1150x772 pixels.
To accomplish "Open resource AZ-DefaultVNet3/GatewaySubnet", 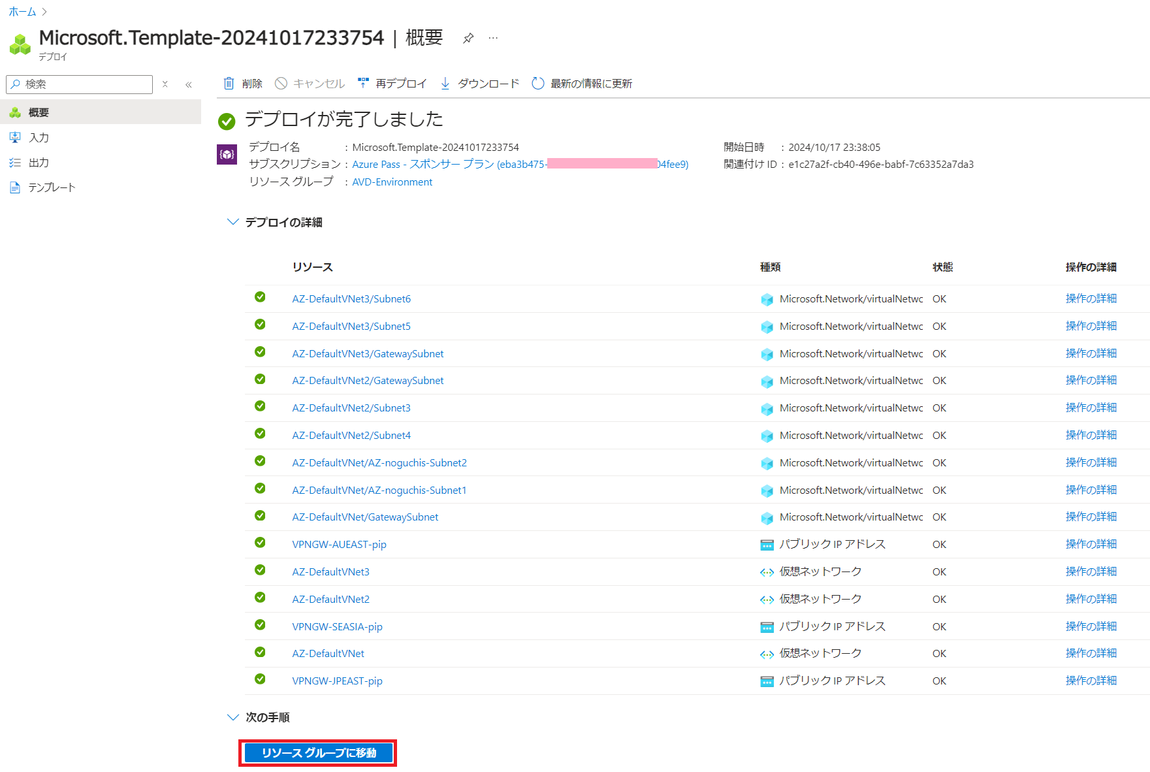I will [x=368, y=353].
